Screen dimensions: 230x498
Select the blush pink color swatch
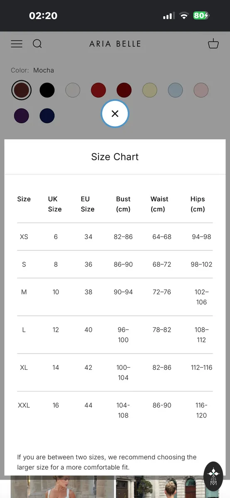[201, 90]
